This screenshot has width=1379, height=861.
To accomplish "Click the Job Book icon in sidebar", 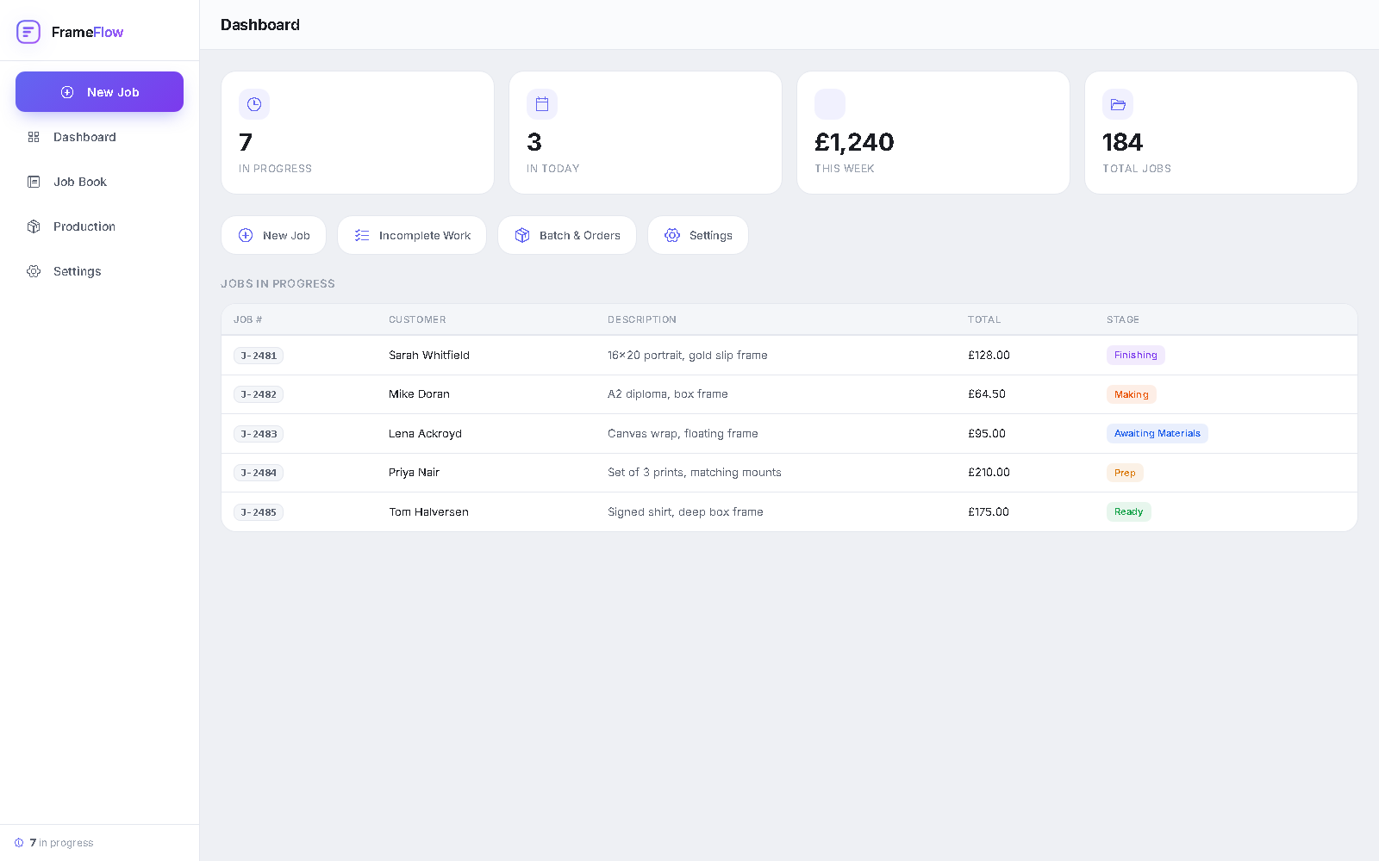I will coord(34,182).
